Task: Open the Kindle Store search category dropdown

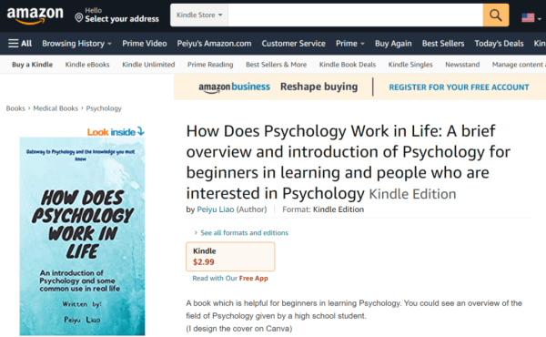Action: coord(199,15)
